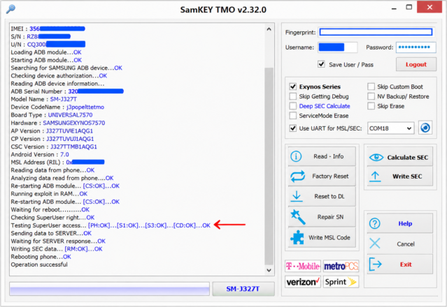This screenshot has height=307, width=447.
Task: Click the Repair SN magic wand icon
Action: click(298, 217)
